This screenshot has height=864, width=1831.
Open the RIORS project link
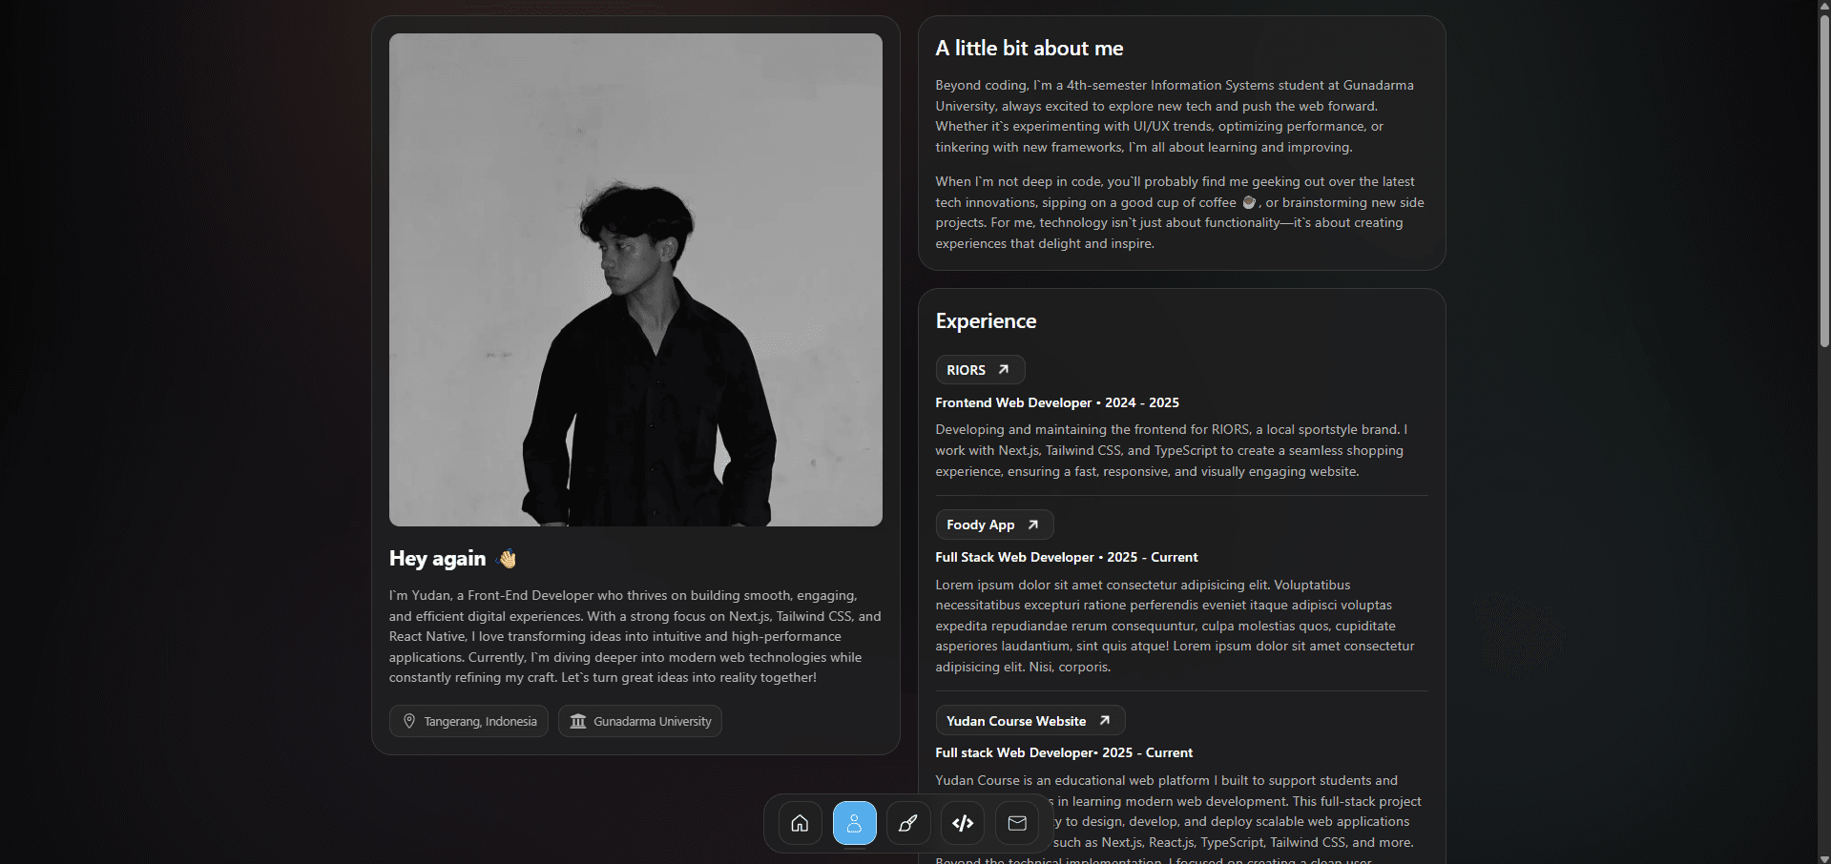[967, 370]
